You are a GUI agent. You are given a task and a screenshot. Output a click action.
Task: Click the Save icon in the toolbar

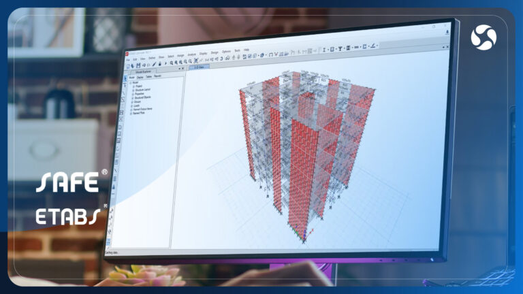point(136,64)
